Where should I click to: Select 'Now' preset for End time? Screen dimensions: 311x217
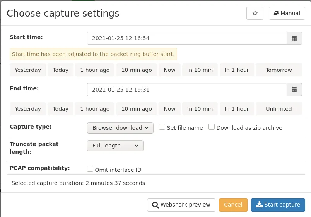[169, 109]
